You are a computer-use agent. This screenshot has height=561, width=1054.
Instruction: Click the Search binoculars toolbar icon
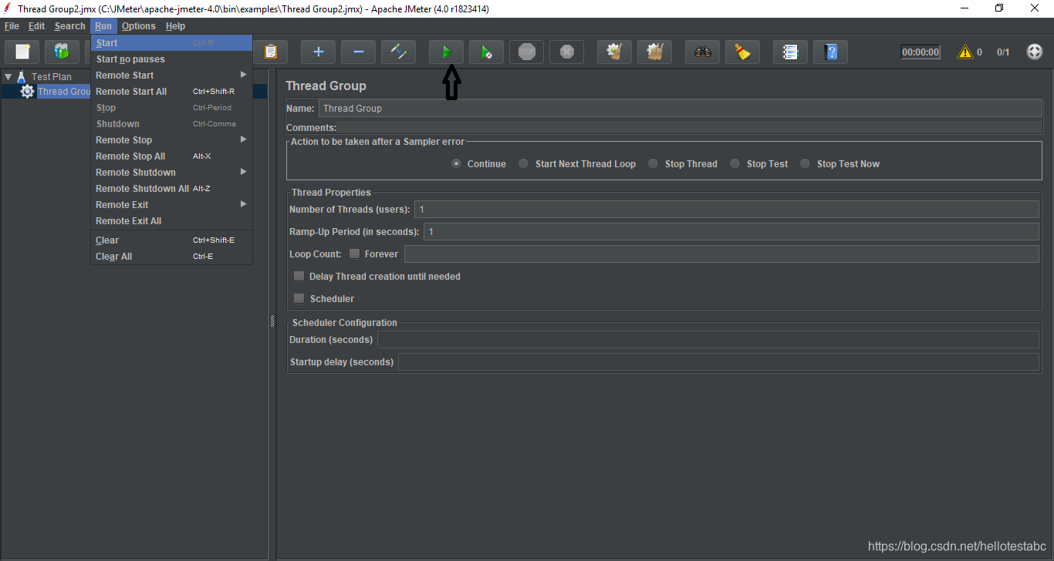point(702,52)
